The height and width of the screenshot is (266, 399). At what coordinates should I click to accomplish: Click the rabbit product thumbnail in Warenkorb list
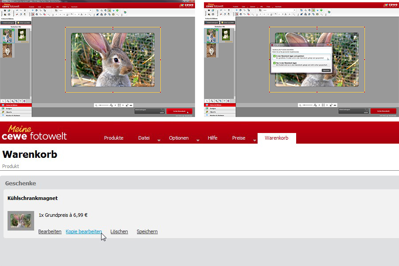coord(20,221)
